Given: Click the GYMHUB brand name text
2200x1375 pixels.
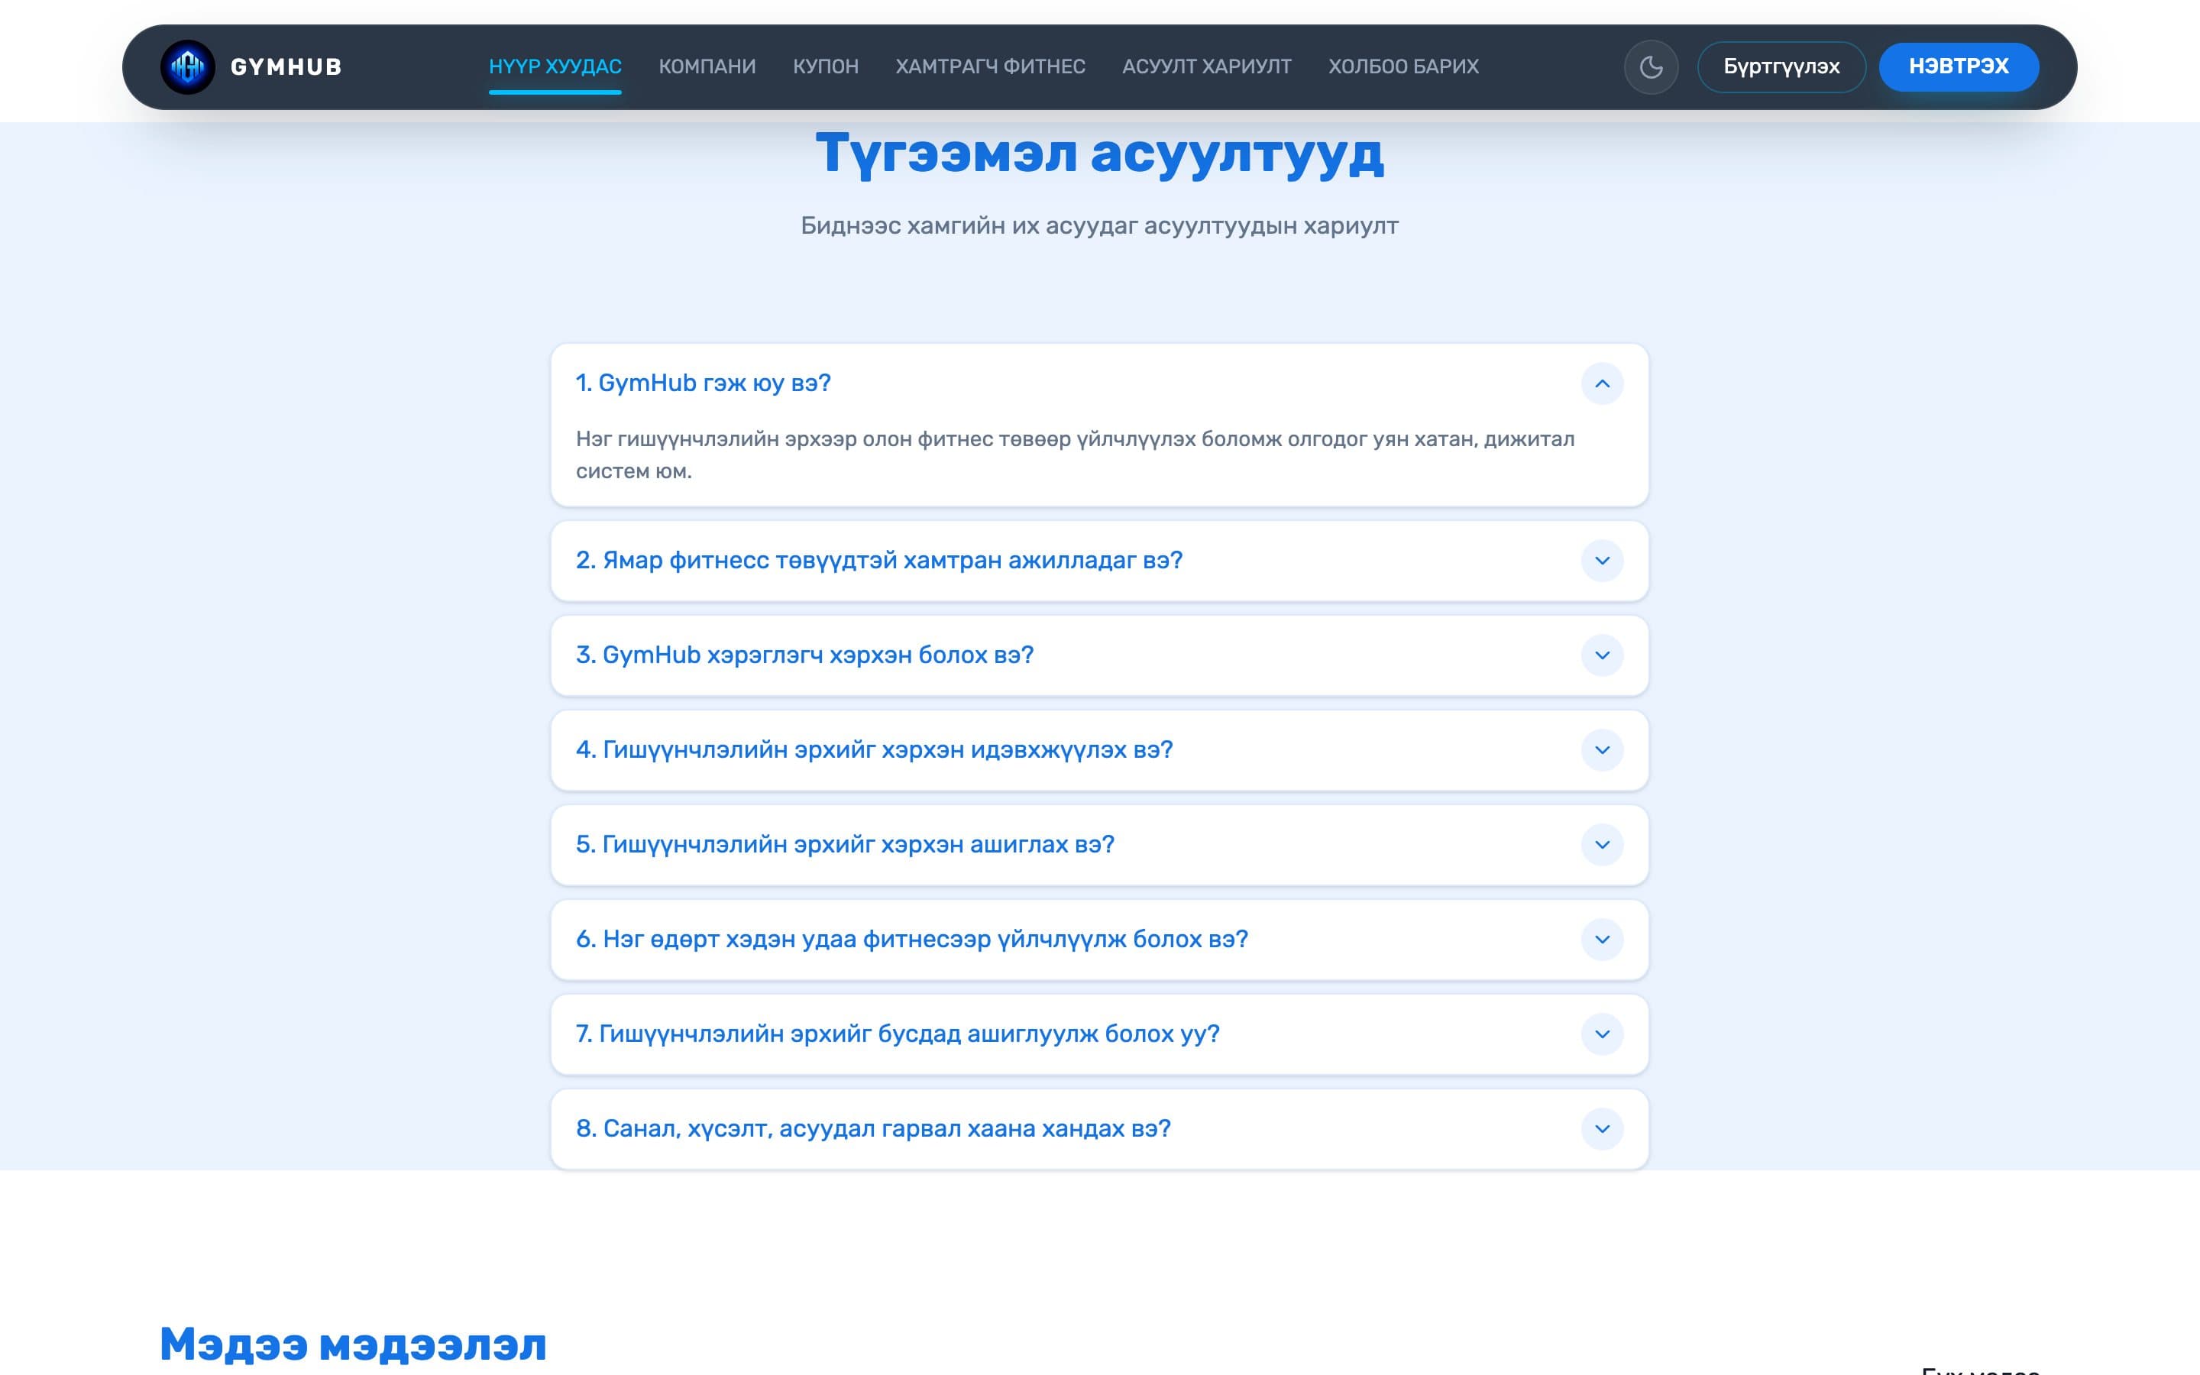Looking at the screenshot, I should 286,66.
